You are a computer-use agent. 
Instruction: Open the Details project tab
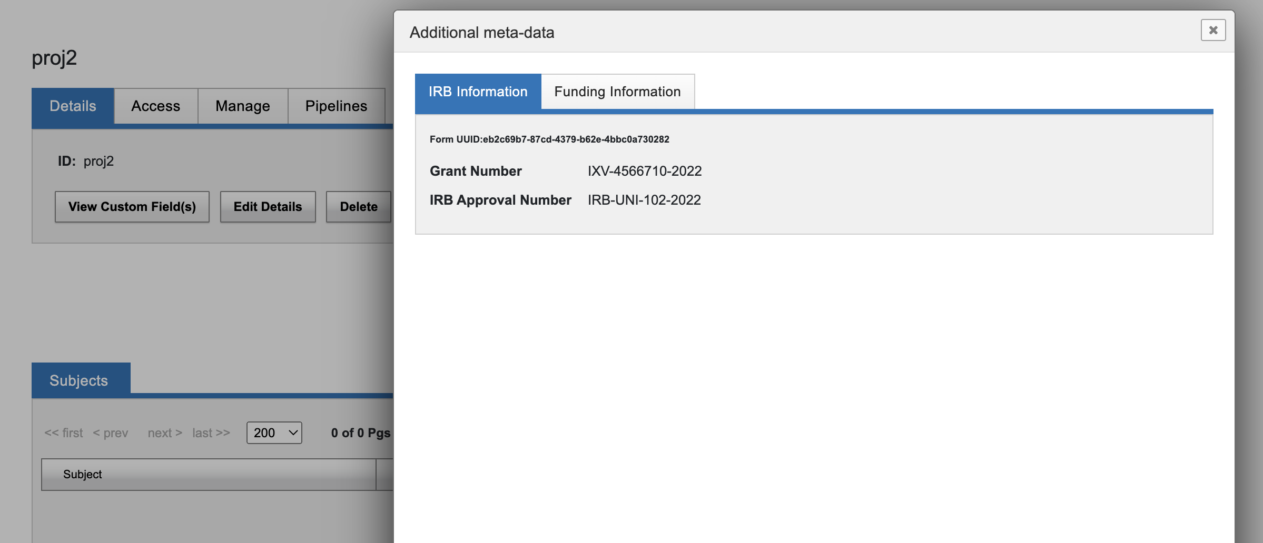(x=73, y=106)
